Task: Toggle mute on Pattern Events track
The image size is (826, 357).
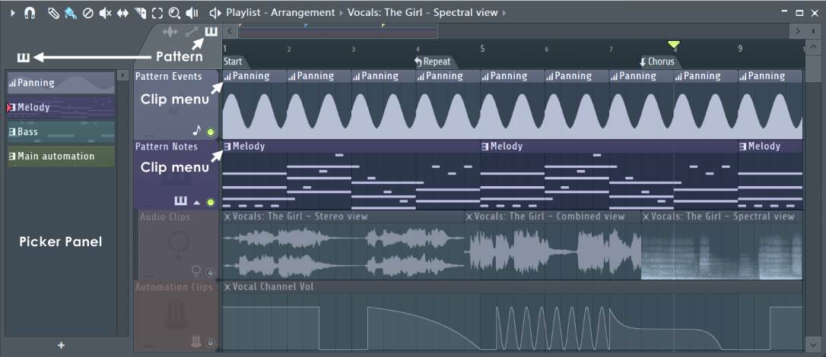Action: coord(211,131)
